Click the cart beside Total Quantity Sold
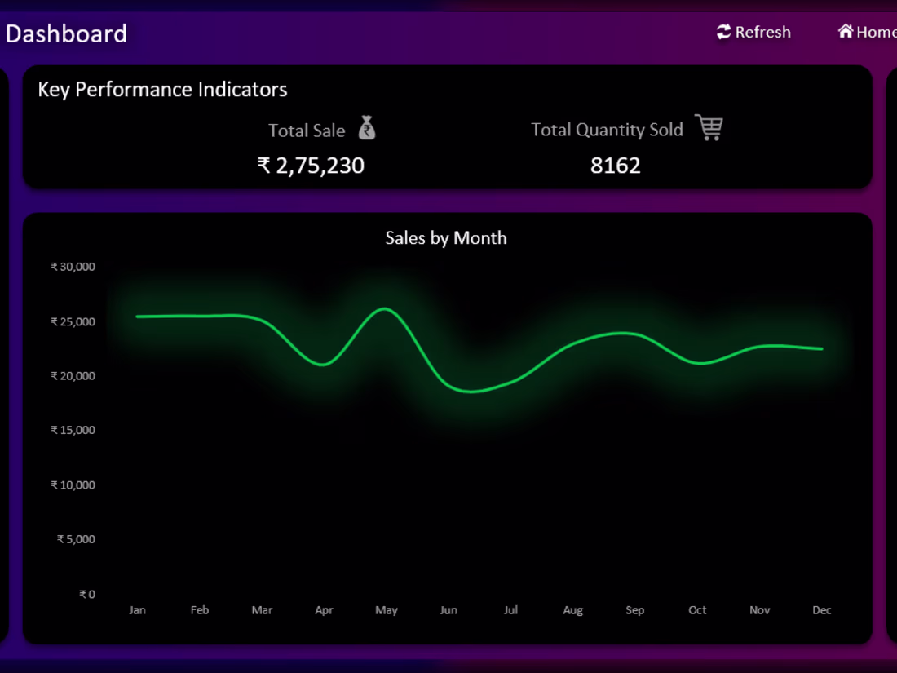The height and width of the screenshot is (673, 897). coord(709,128)
